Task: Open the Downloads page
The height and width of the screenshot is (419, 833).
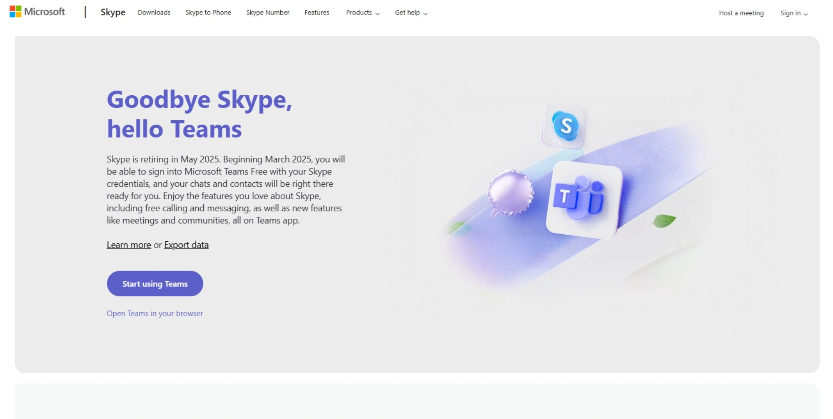Action: pos(154,12)
